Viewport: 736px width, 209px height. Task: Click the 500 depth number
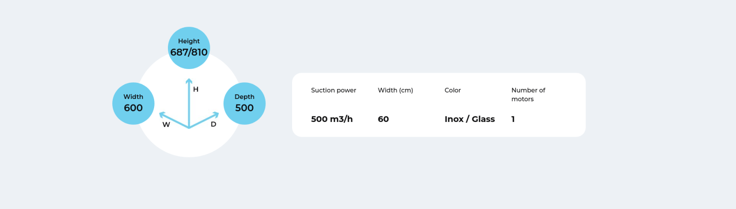point(244,108)
